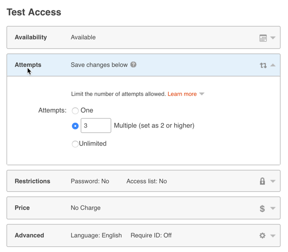The image size is (288, 252).
Task: Choose the Unlimited attempts option
Action: (75, 144)
